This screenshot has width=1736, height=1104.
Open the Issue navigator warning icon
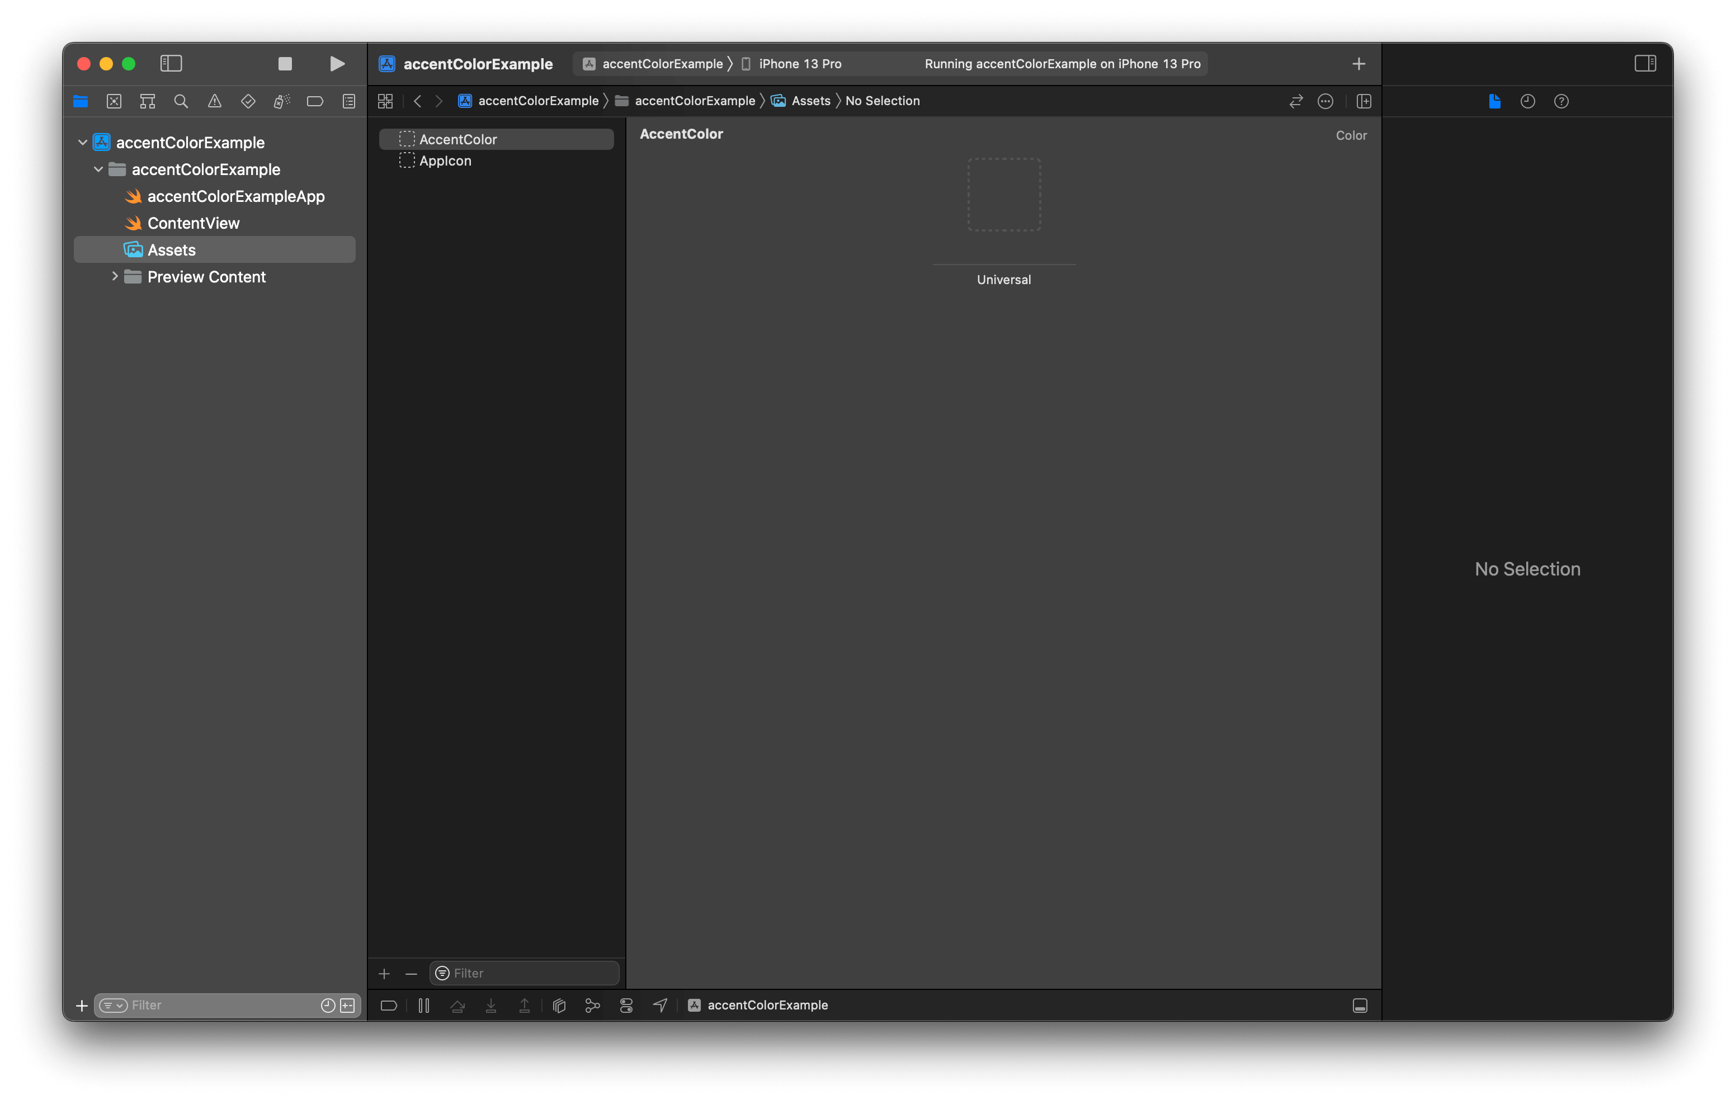pyautogui.click(x=214, y=102)
